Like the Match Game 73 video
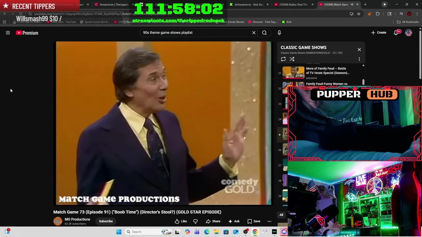422x237 pixels. (181, 221)
